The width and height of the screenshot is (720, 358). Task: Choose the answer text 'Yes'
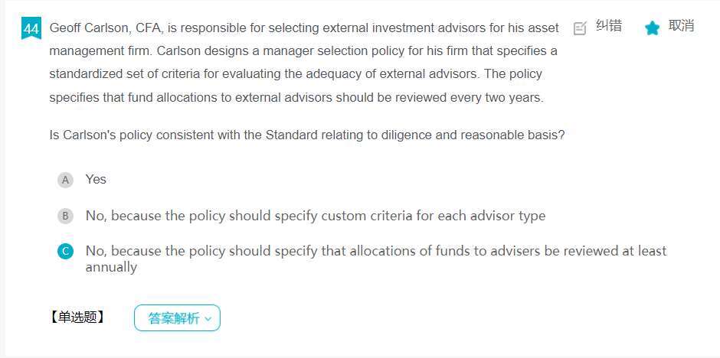point(96,179)
